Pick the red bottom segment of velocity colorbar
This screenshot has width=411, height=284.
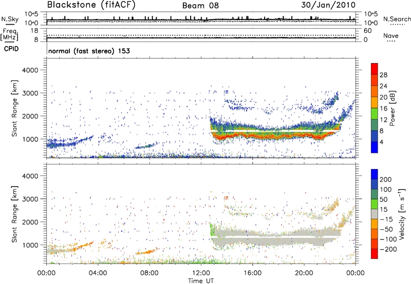point(375,254)
